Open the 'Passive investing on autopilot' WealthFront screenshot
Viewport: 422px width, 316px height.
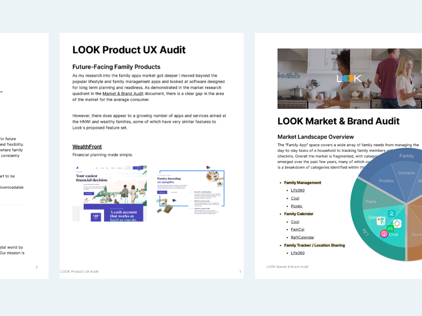(x=190, y=190)
